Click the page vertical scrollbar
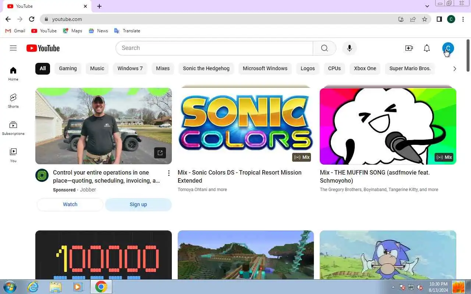Viewport: 471px width, 294px height. pos(468,55)
